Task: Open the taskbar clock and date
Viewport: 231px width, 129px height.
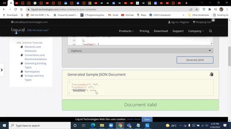Action: click(x=215, y=125)
